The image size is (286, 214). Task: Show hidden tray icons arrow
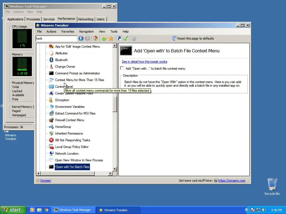point(247,210)
